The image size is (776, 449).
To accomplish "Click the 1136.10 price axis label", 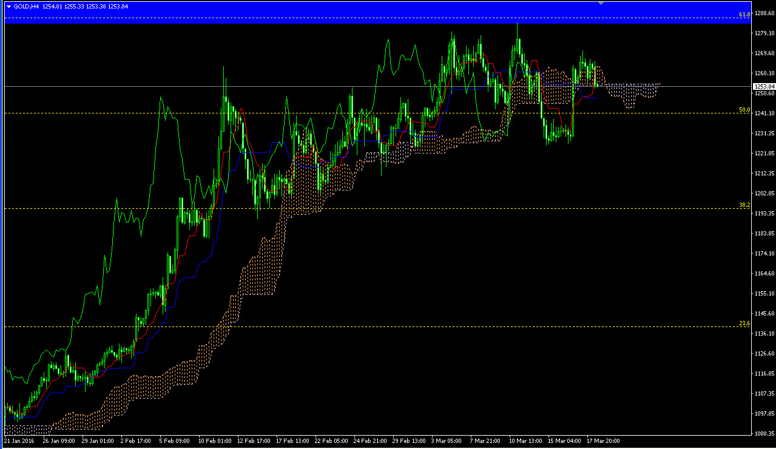I will (x=764, y=334).
